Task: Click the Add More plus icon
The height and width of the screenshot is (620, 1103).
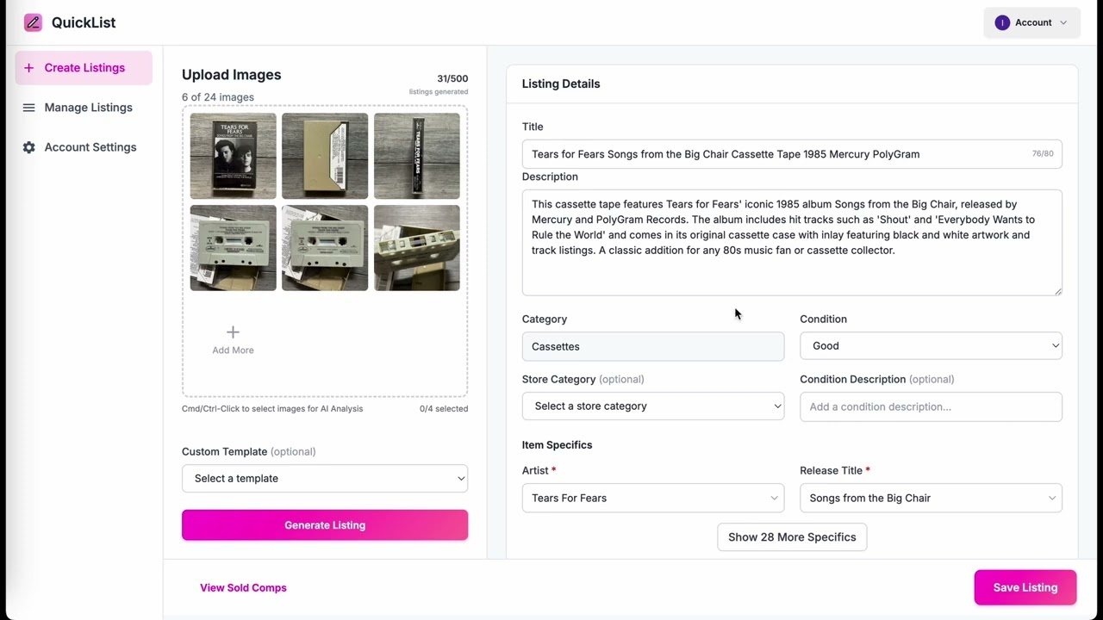Action: (x=233, y=332)
